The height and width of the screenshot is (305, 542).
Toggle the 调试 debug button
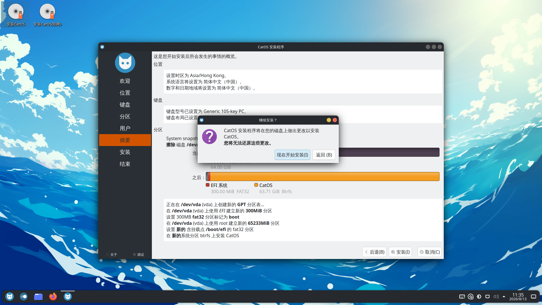click(138, 254)
